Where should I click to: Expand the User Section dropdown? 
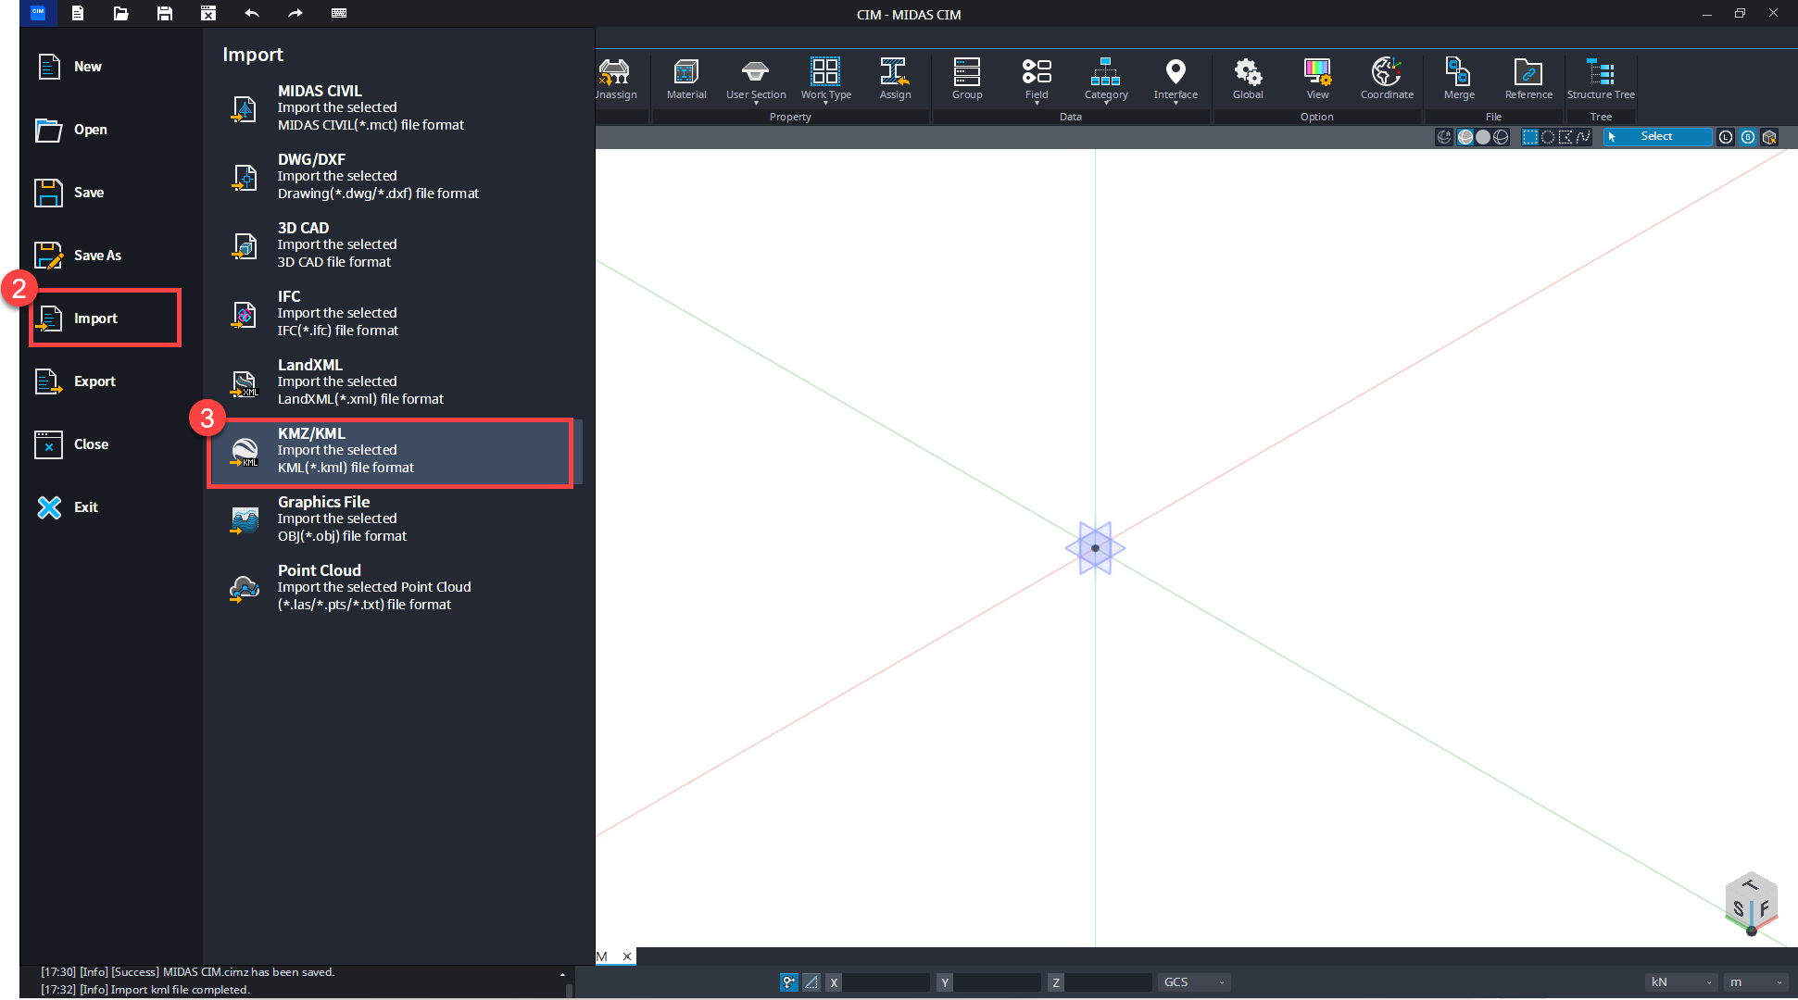click(x=756, y=103)
